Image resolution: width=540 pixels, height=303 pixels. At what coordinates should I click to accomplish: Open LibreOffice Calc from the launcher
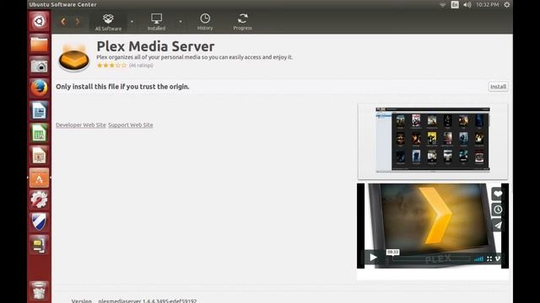(39, 133)
